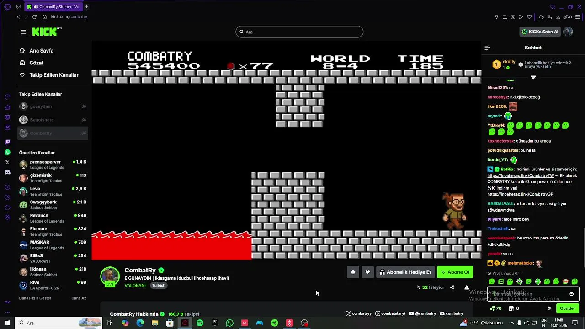Click the heart follow button under the stream
This screenshot has width=585, height=329.
coord(367,272)
